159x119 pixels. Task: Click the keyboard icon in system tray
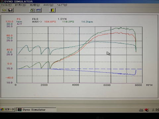pyautogui.click(x=141, y=110)
